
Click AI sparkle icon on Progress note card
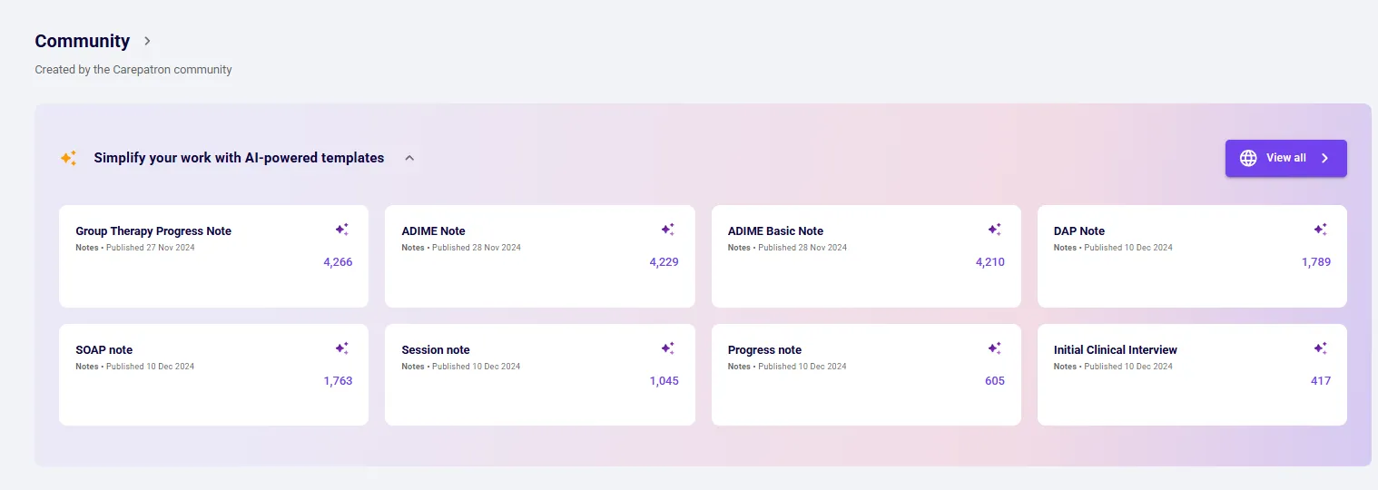click(x=994, y=348)
